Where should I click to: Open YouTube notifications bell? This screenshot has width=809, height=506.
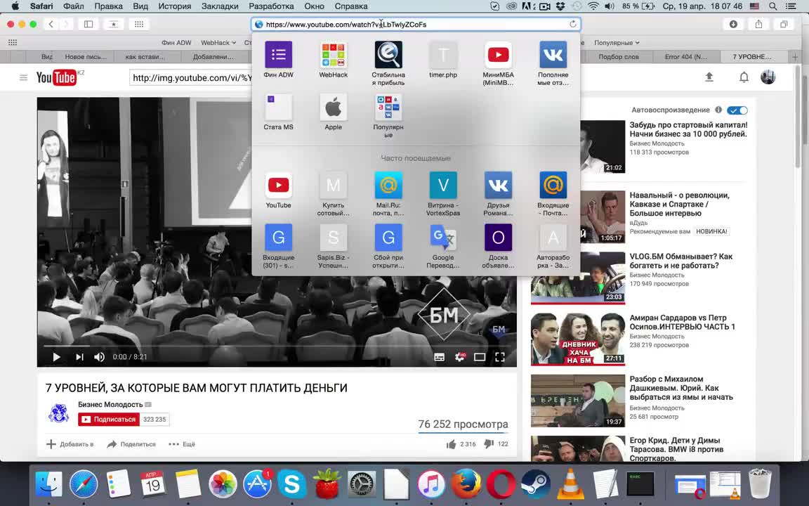click(x=744, y=77)
